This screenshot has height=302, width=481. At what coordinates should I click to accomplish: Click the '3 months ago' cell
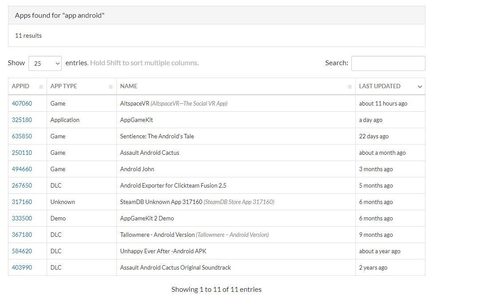390,169
